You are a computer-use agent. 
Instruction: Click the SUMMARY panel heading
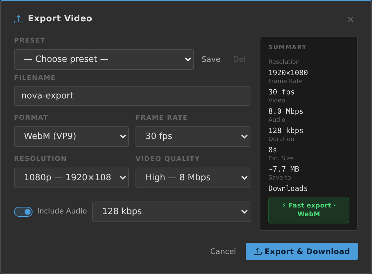288,47
